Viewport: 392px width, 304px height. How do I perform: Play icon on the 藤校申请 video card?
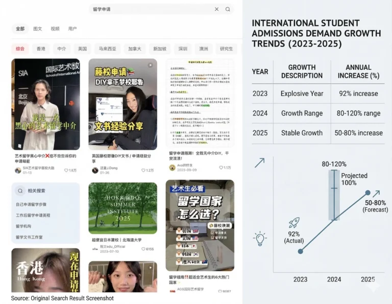click(150, 65)
